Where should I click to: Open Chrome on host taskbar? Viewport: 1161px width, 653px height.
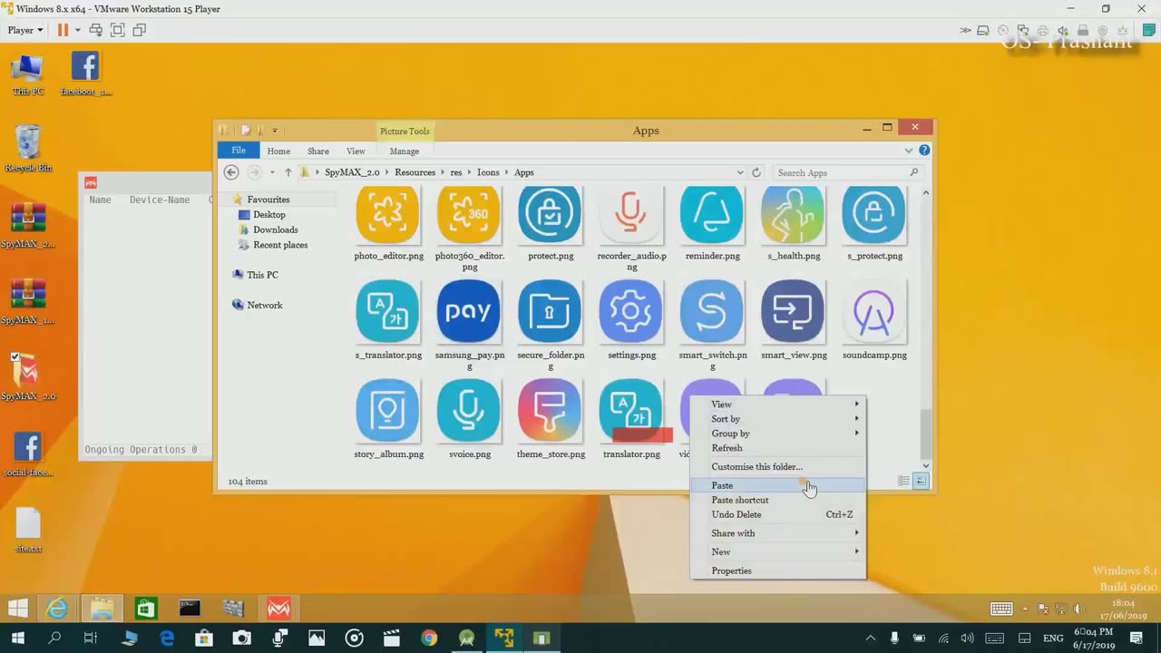coord(428,638)
